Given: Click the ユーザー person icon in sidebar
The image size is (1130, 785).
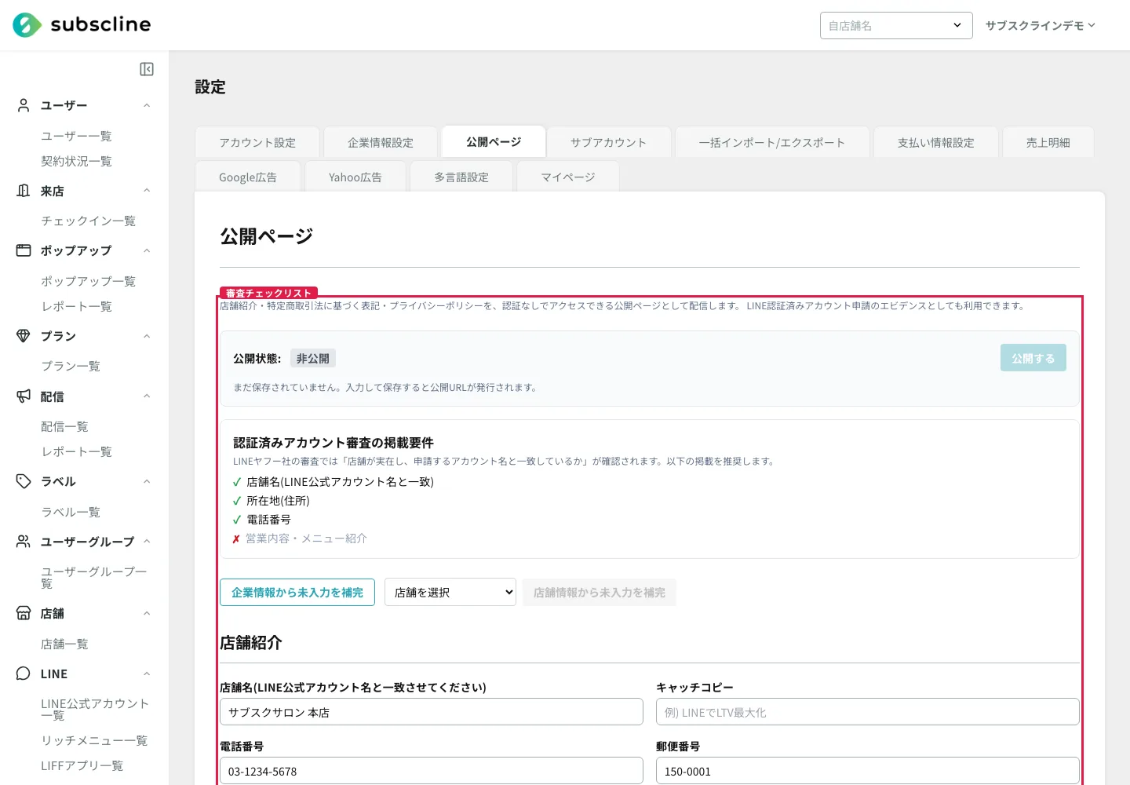Looking at the screenshot, I should (x=24, y=105).
